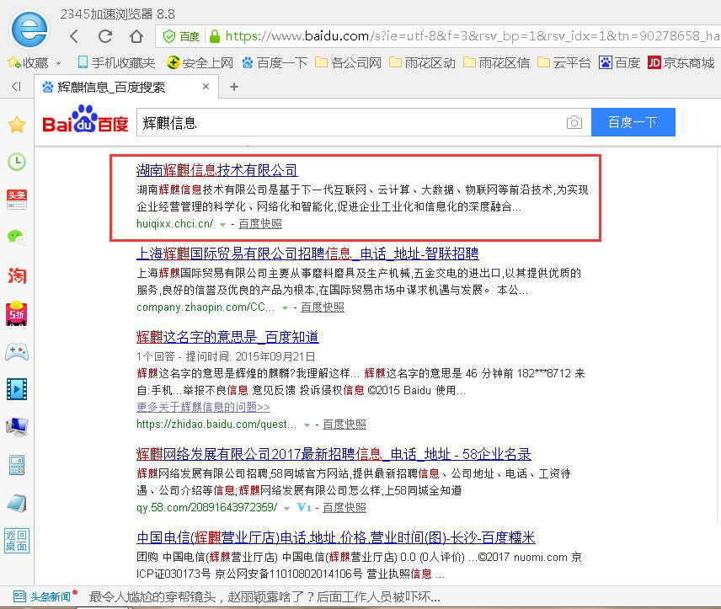Open 手机收藏夹 bookmark
Viewport: 721px width, 609px height.
coord(116,62)
